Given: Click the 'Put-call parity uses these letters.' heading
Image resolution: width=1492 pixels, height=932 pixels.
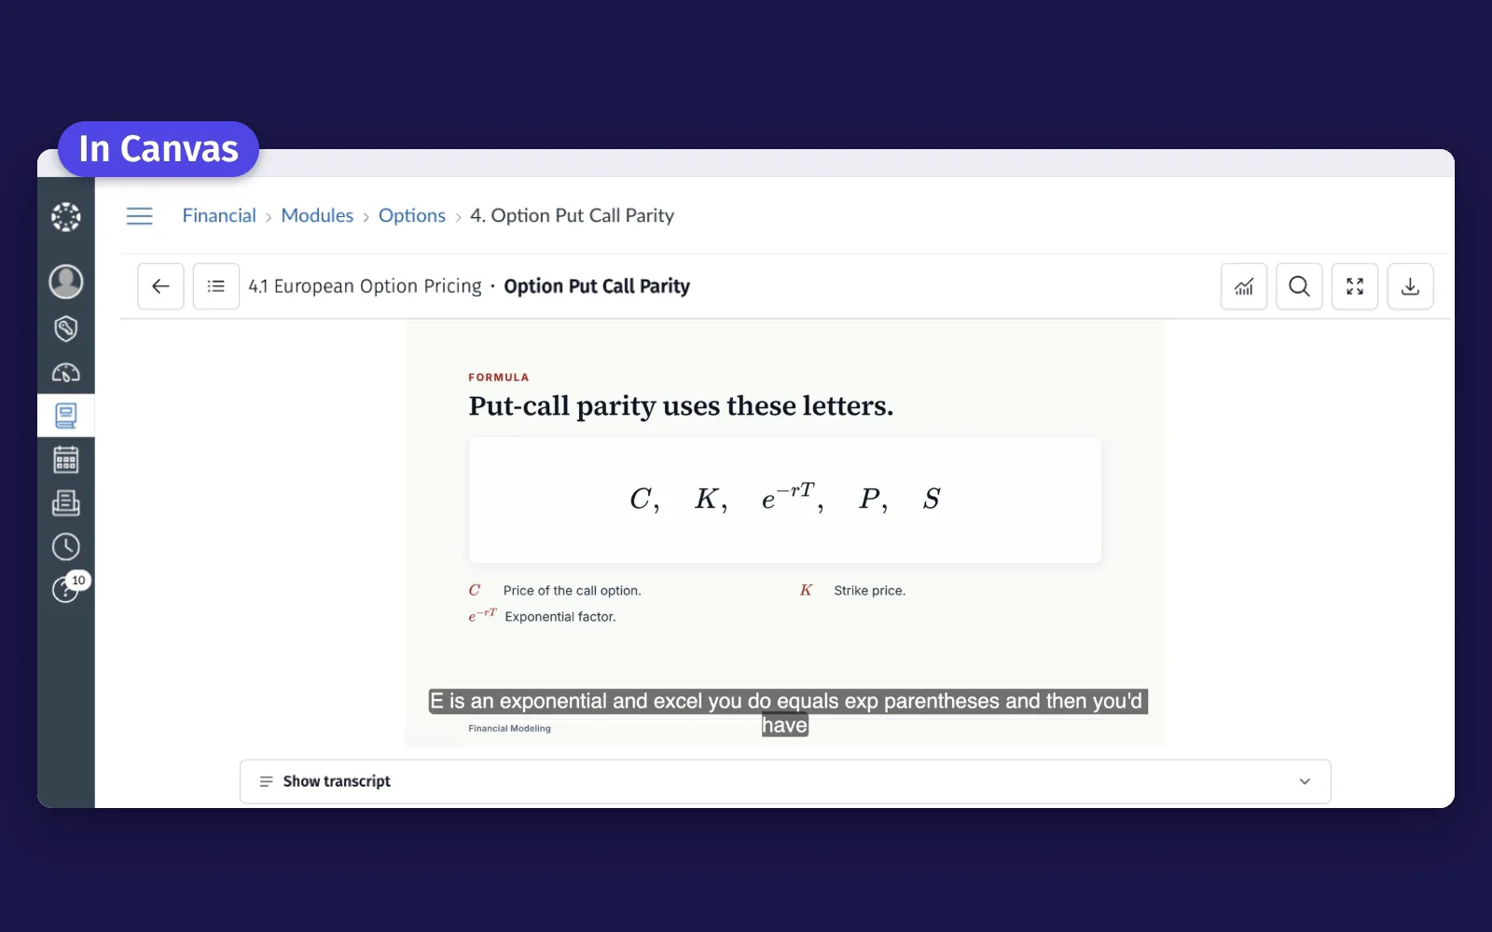Looking at the screenshot, I should [681, 406].
